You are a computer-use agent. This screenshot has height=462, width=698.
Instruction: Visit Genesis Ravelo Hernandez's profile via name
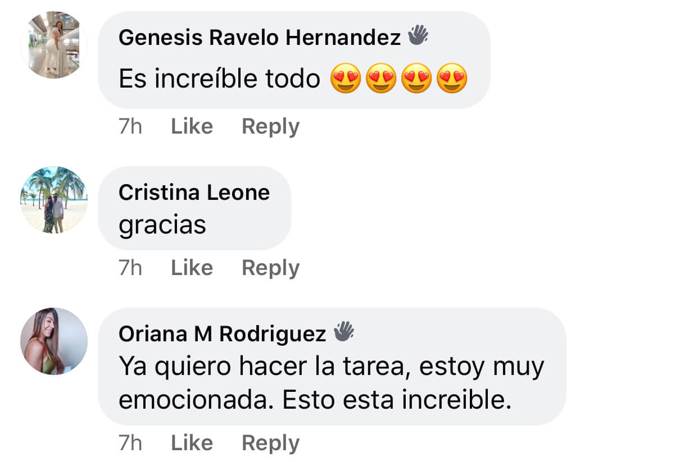(x=260, y=38)
